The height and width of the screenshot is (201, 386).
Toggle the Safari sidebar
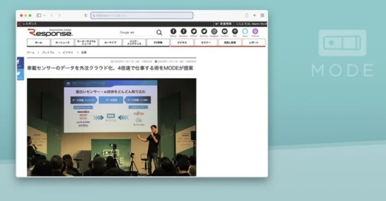39,15
